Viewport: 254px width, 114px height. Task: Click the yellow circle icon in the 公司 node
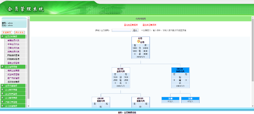[139, 41]
